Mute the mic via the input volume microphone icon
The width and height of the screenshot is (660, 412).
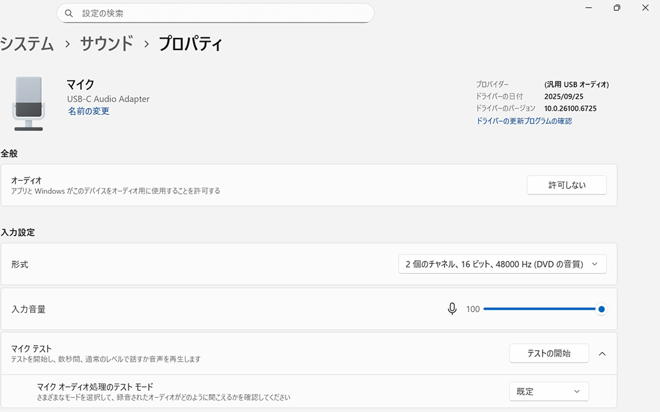(x=452, y=309)
